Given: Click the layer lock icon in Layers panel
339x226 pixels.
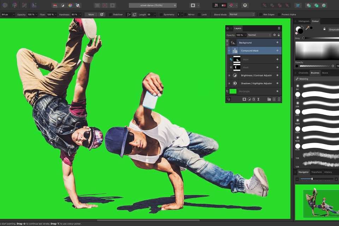Looking at the screenshot, I should tap(279, 35).
